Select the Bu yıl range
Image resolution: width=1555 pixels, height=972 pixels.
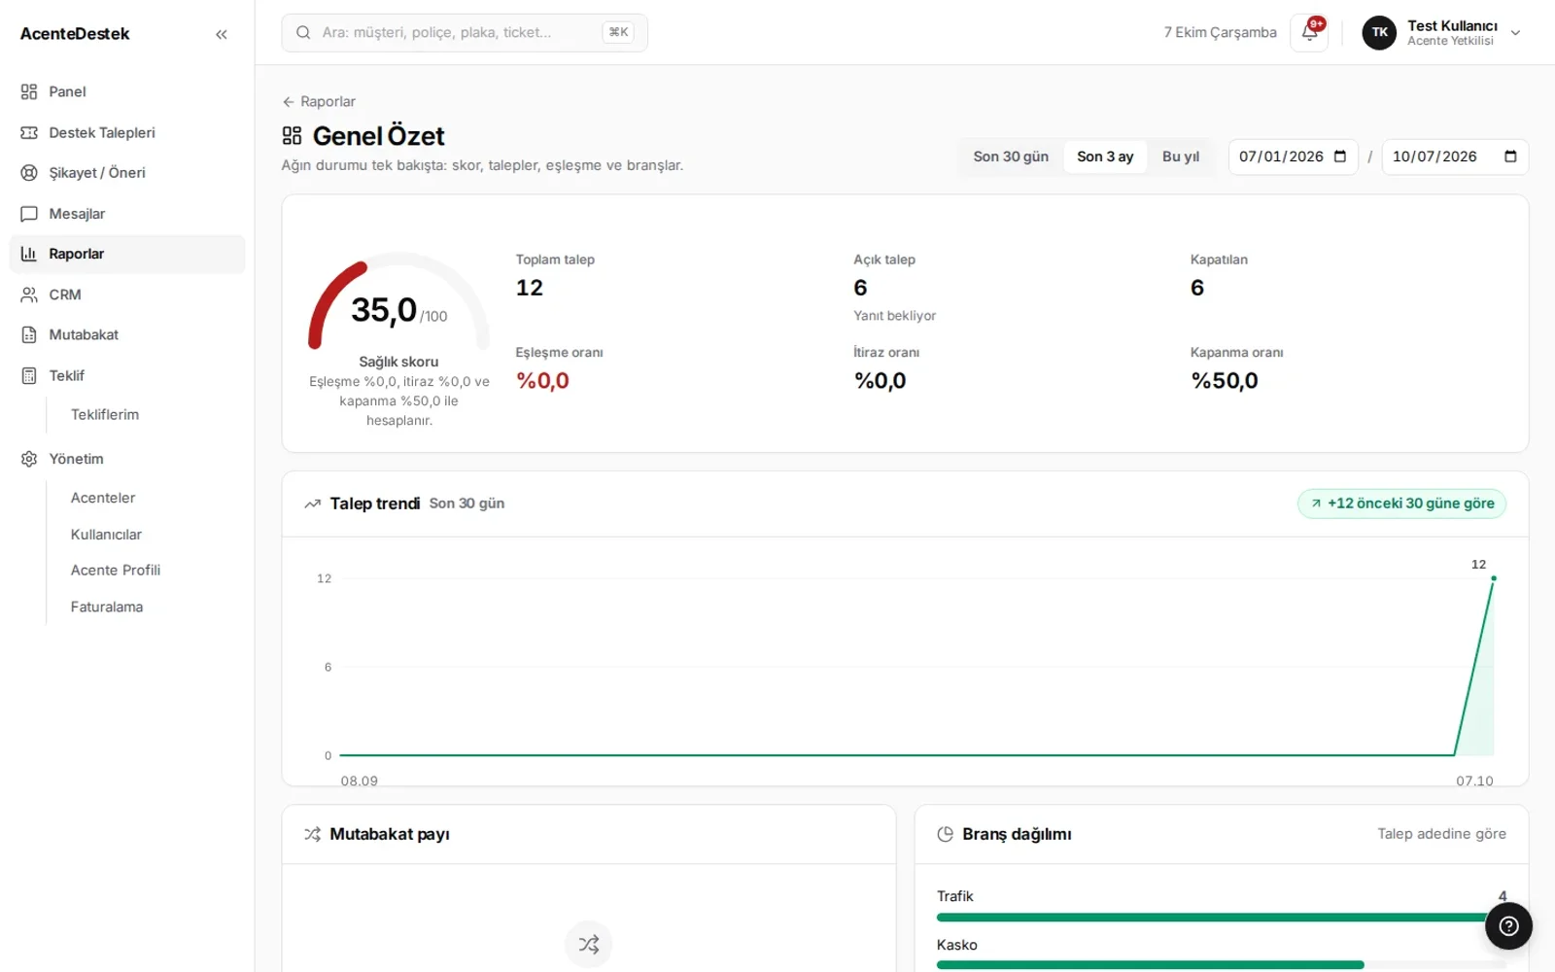1181,156
